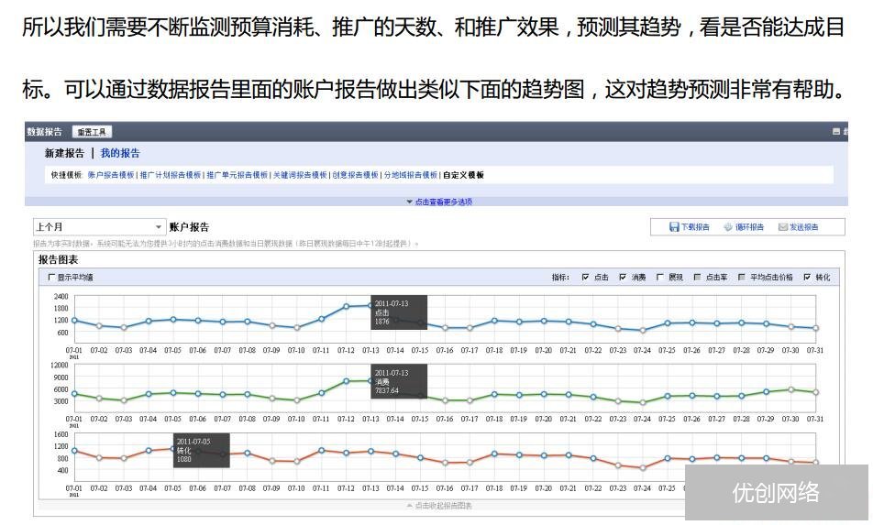The image size is (873, 525).
Task: Click the 07-24 data point on blue 点击 chart
Action: 643,331
